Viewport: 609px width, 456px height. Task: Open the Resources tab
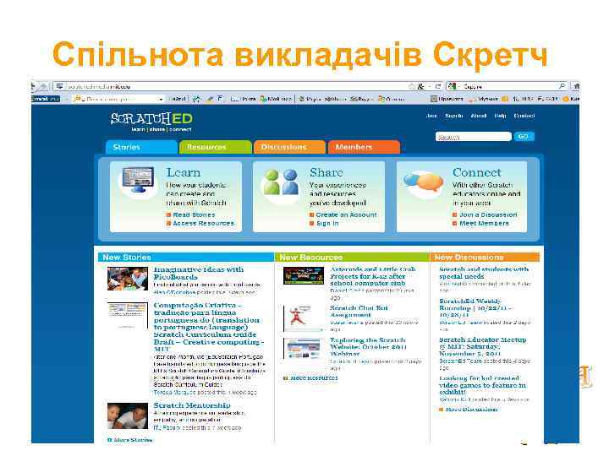coord(216,147)
